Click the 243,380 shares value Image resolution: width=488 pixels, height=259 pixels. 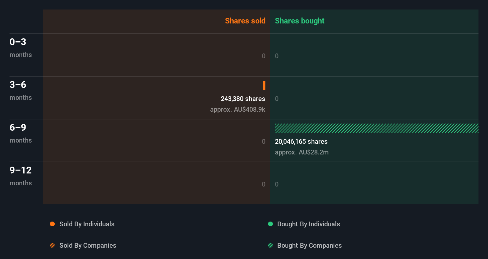pos(243,99)
